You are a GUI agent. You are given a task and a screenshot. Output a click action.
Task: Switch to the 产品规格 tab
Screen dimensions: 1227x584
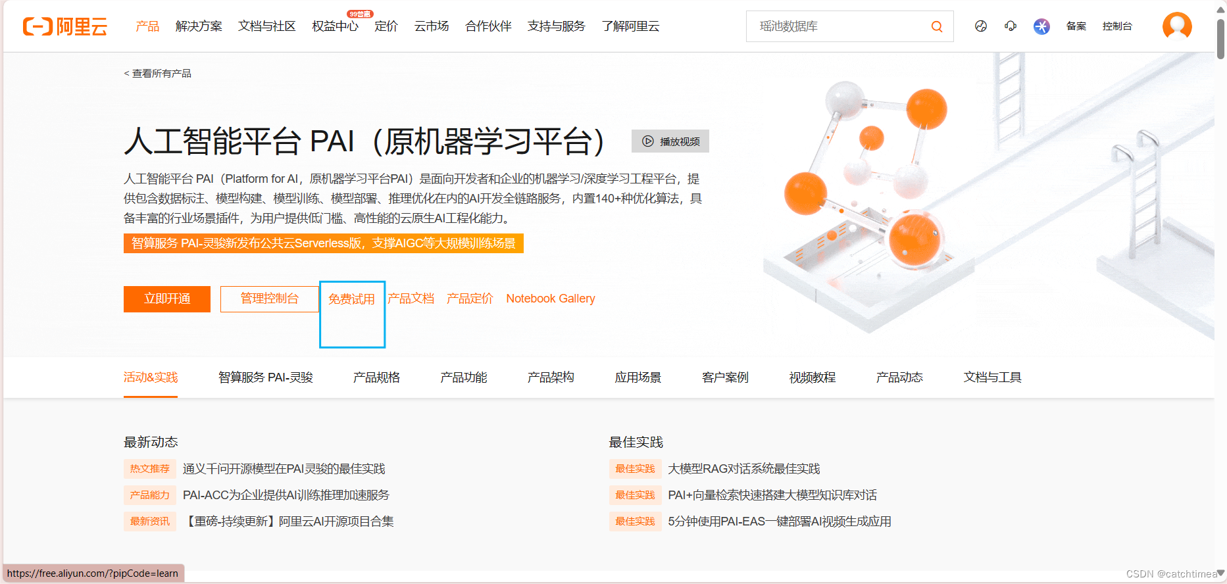tap(376, 377)
